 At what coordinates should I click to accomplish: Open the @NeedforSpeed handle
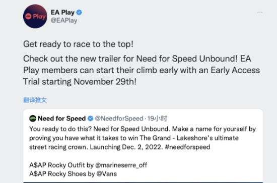coord(119,118)
